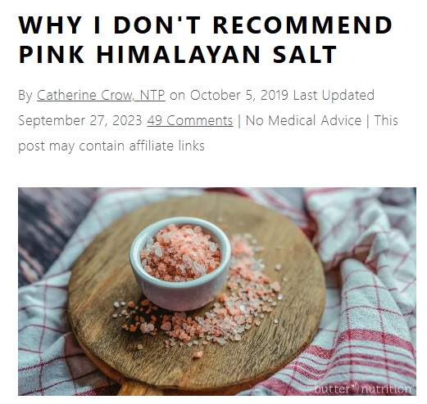Click the small icon inside the watermark
427x404 pixels.
(x=356, y=388)
